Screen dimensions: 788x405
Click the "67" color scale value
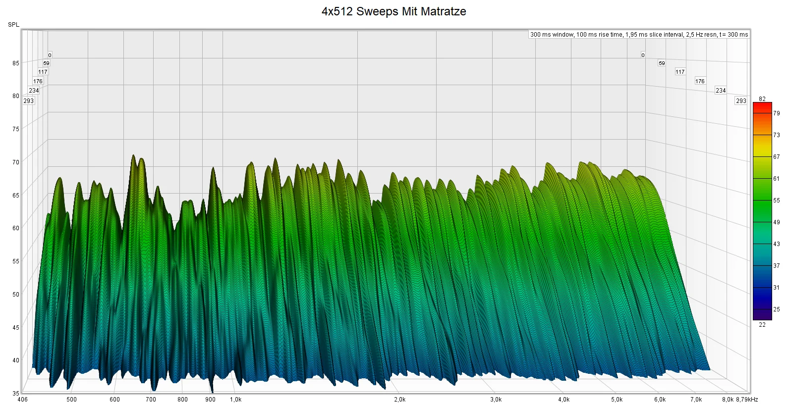(x=777, y=157)
